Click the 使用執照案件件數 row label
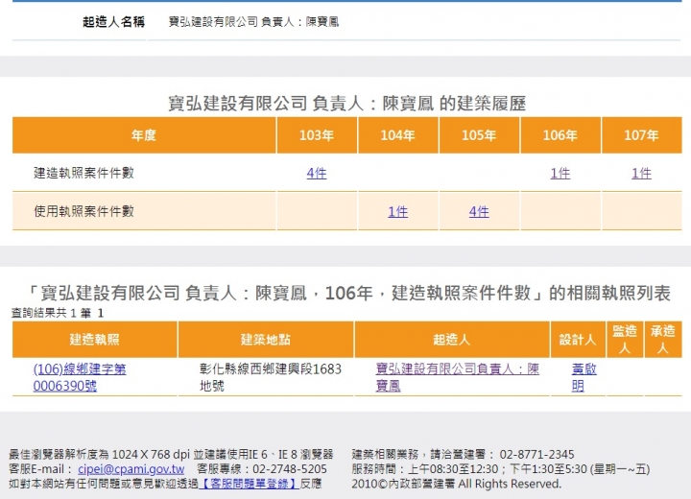Viewport: 691px width, 499px height. [83, 211]
